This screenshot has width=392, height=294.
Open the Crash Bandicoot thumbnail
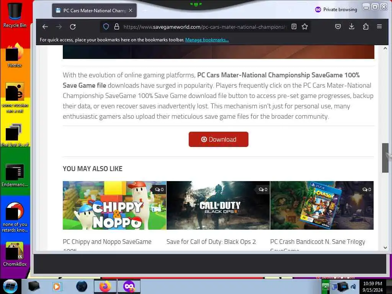[322, 205]
